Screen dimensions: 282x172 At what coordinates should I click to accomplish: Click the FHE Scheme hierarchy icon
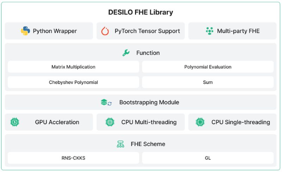coord(121,144)
